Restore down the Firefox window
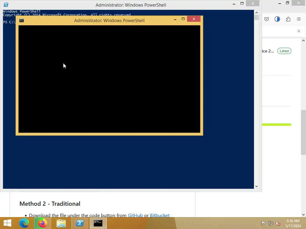The image size is (306, 229). pos(287,3)
